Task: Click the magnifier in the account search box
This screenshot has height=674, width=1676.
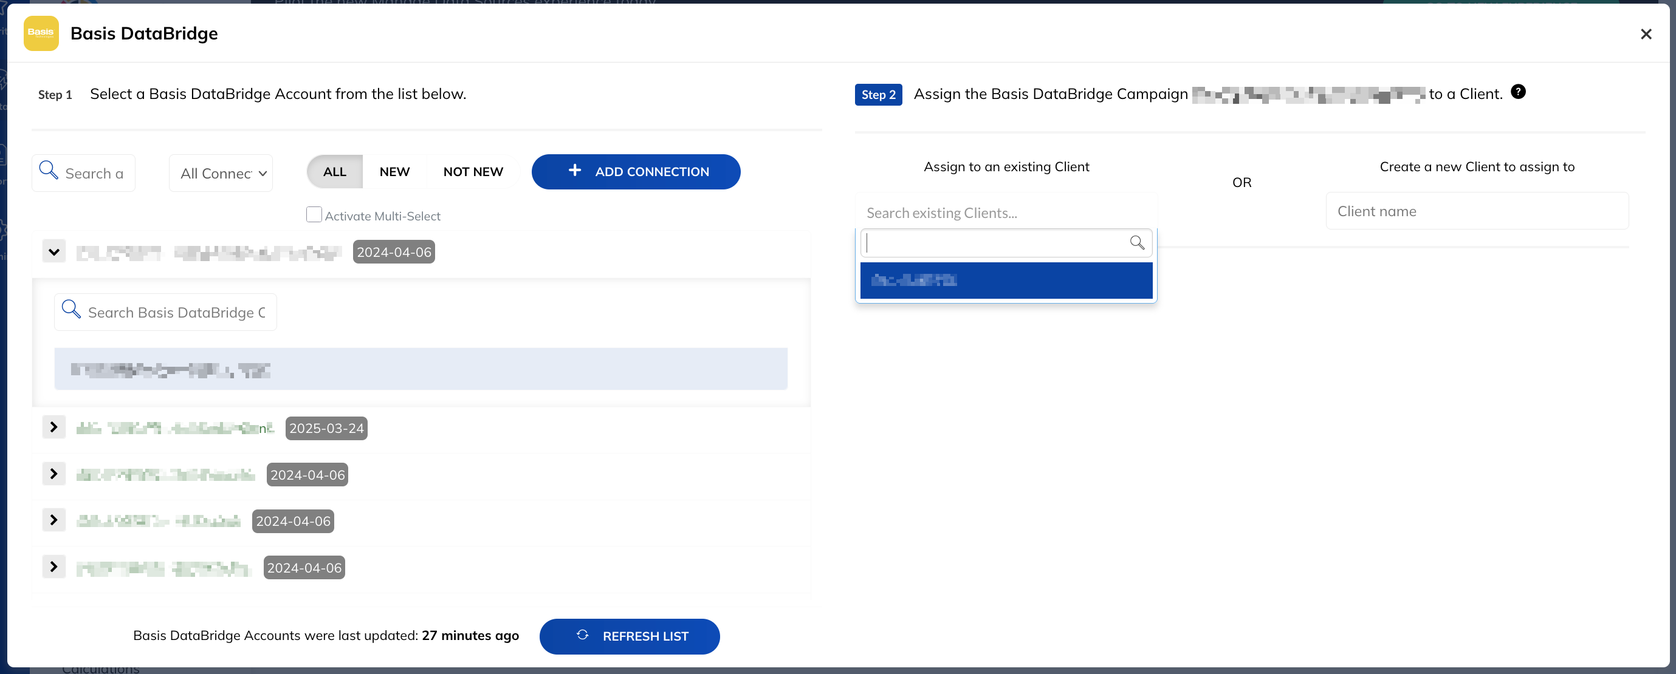Action: click(49, 170)
